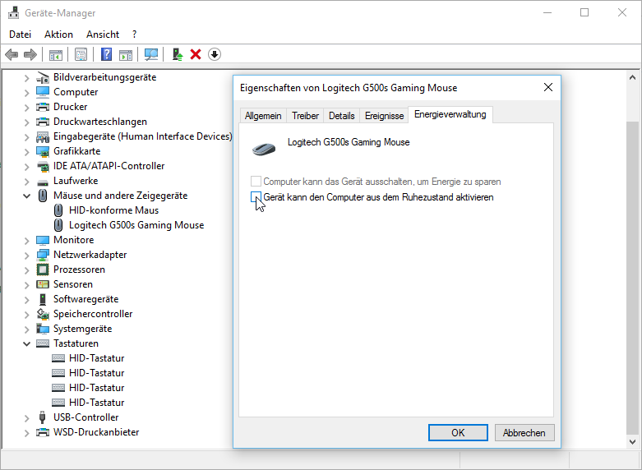Image resolution: width=642 pixels, height=470 pixels.
Task: Click the Back arrow toolbar icon
Action: 12,54
